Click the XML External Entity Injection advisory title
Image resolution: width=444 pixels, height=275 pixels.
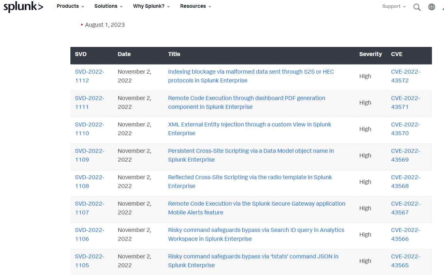pyautogui.click(x=250, y=129)
